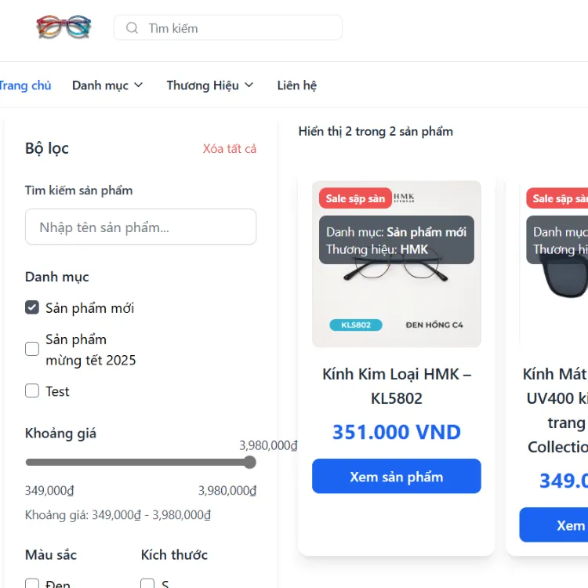Image resolution: width=588 pixels, height=588 pixels.
Task: Click the price range slider handle
Action: (x=249, y=463)
